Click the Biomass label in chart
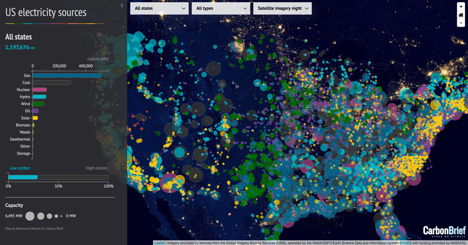 (x=22, y=125)
